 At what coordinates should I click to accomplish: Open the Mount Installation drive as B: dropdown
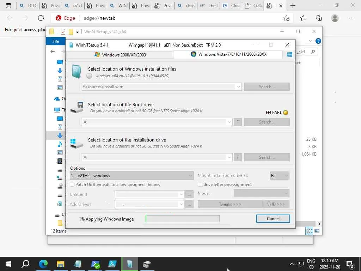[280, 176]
